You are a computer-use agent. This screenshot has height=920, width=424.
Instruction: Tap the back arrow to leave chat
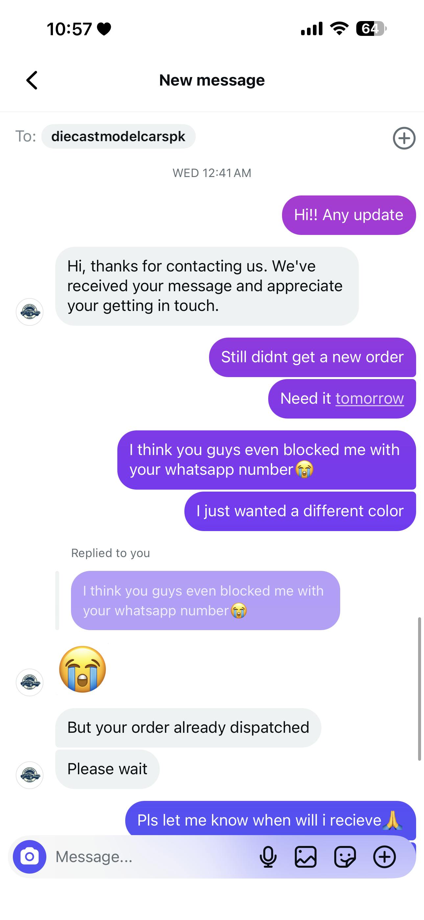[x=32, y=80]
